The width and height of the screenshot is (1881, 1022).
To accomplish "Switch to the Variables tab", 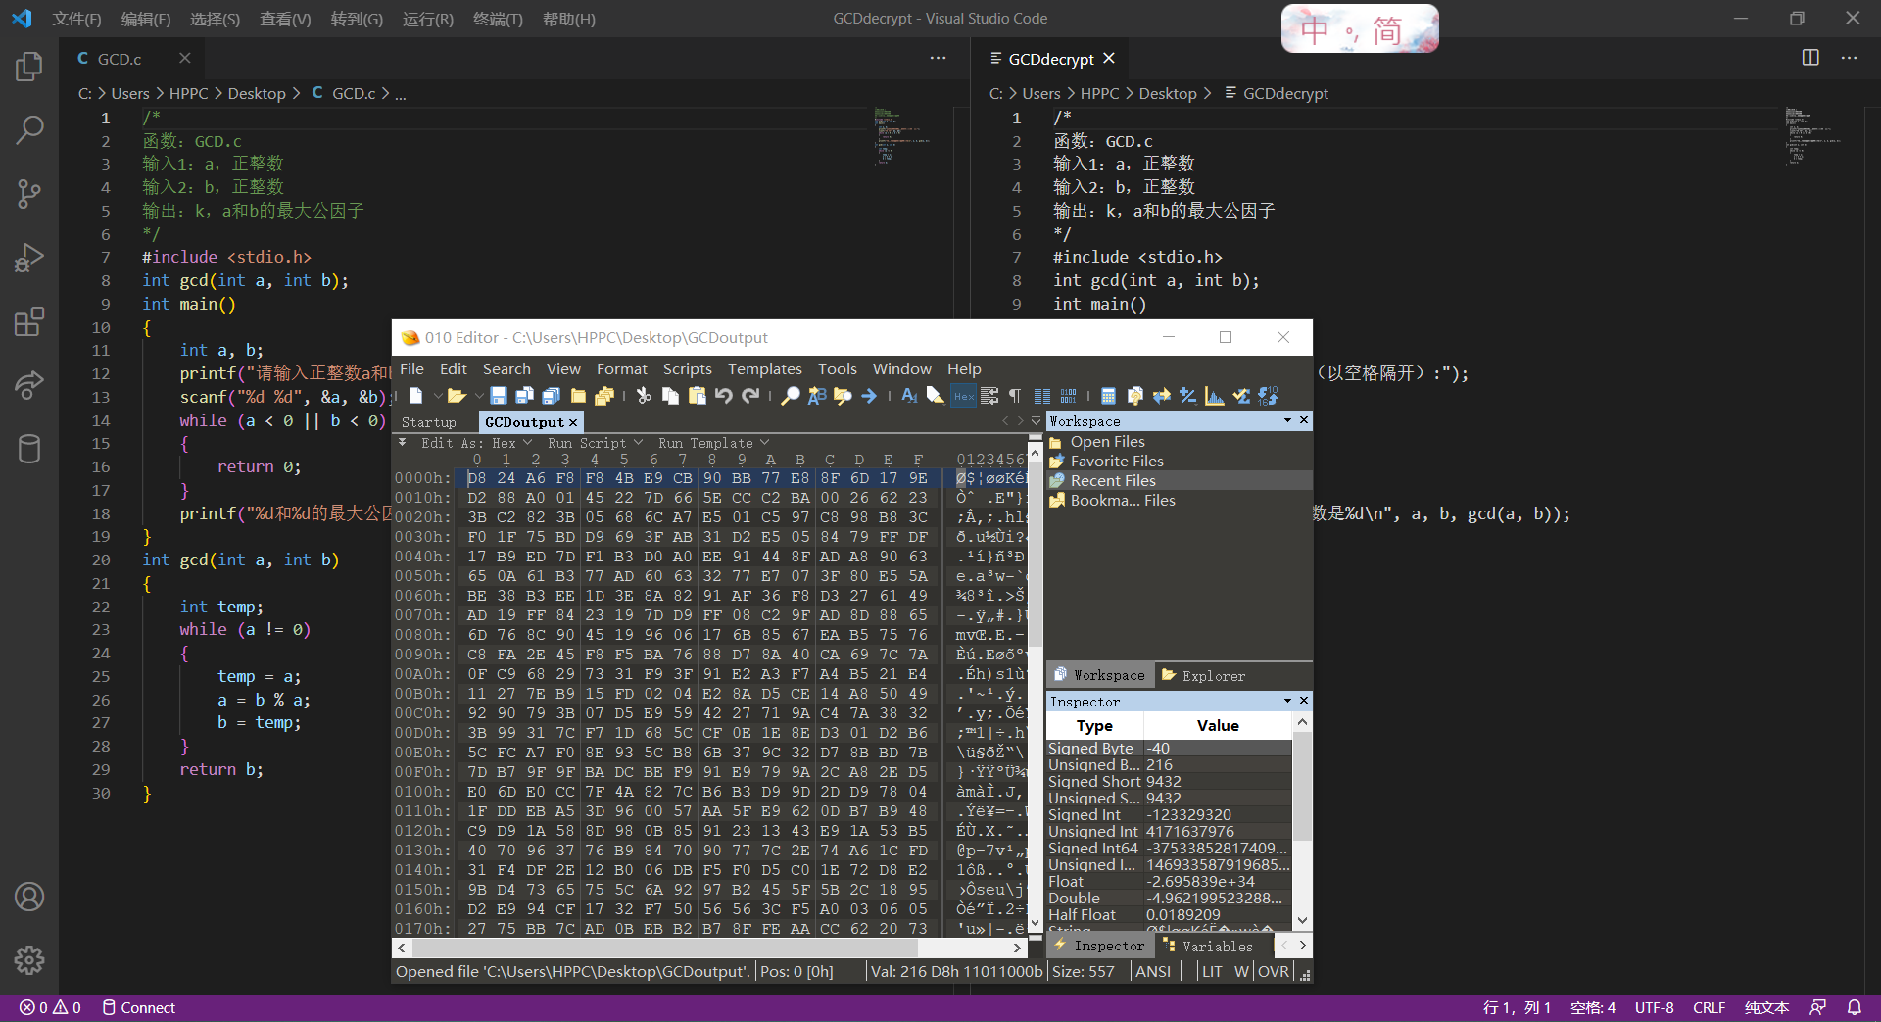I will click(x=1207, y=946).
